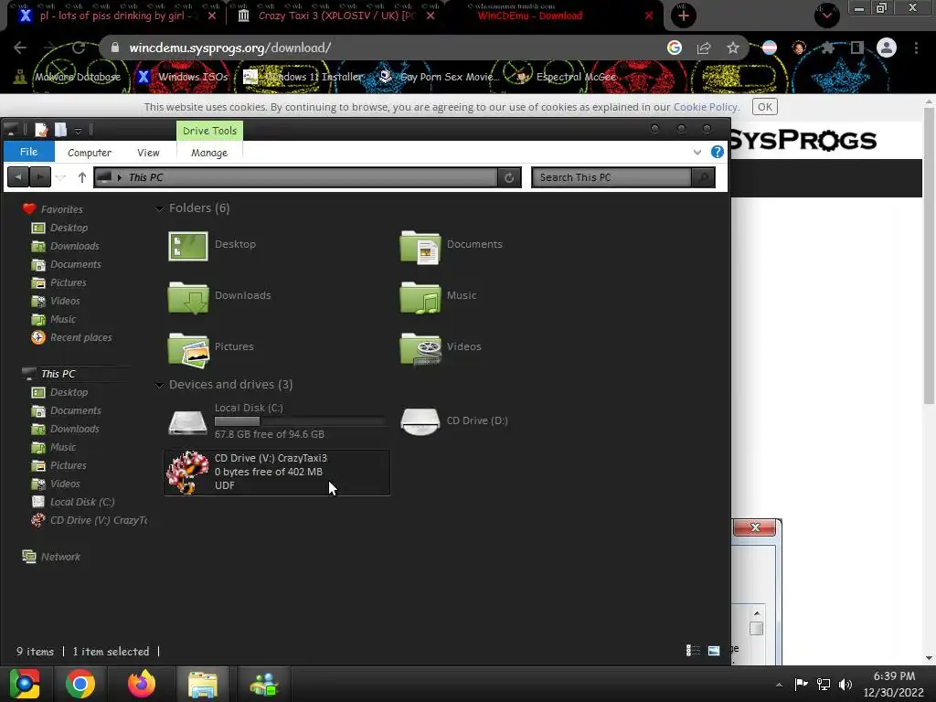Screen dimensions: 936x702
Task: Click the webpage vertical scrollbar thumb
Action: (929, 257)
